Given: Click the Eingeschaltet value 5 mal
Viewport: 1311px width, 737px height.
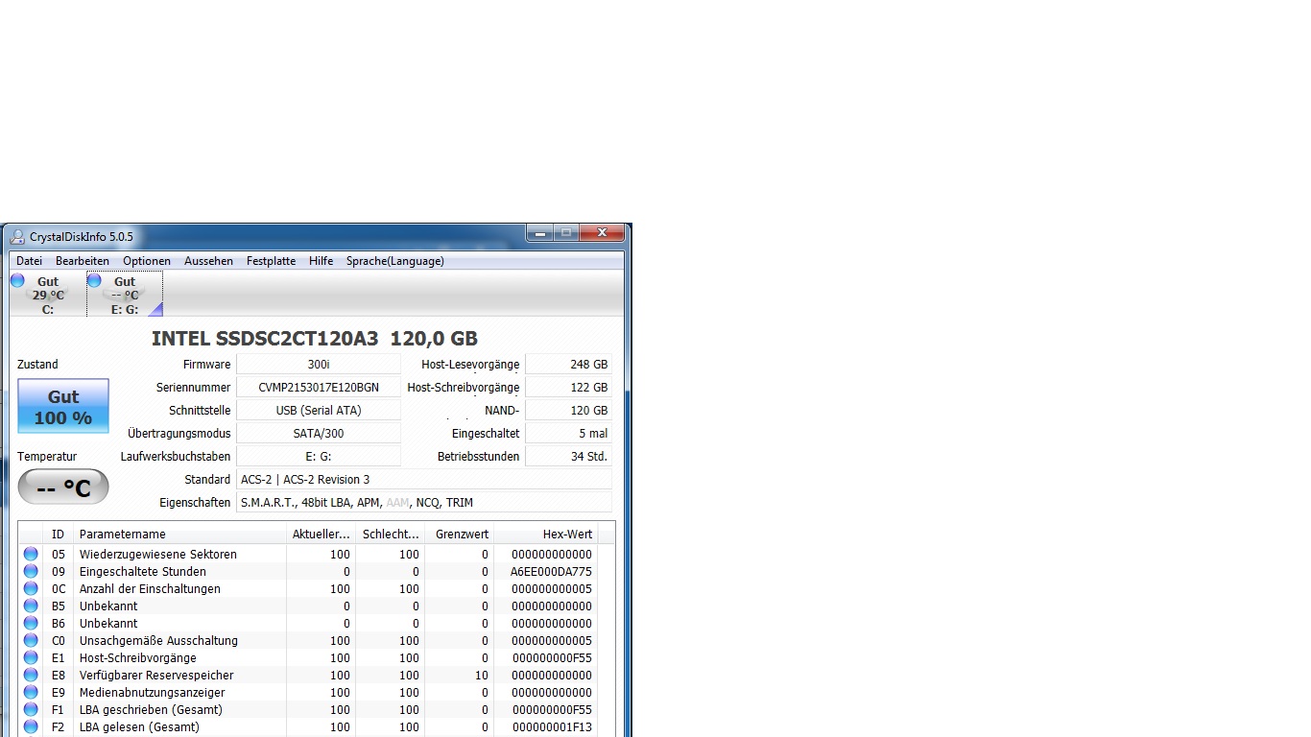Looking at the screenshot, I should click(569, 434).
